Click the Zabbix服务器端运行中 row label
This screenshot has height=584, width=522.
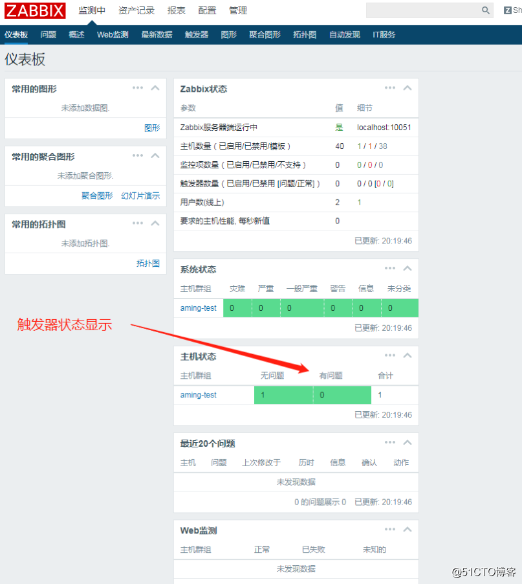click(x=219, y=128)
